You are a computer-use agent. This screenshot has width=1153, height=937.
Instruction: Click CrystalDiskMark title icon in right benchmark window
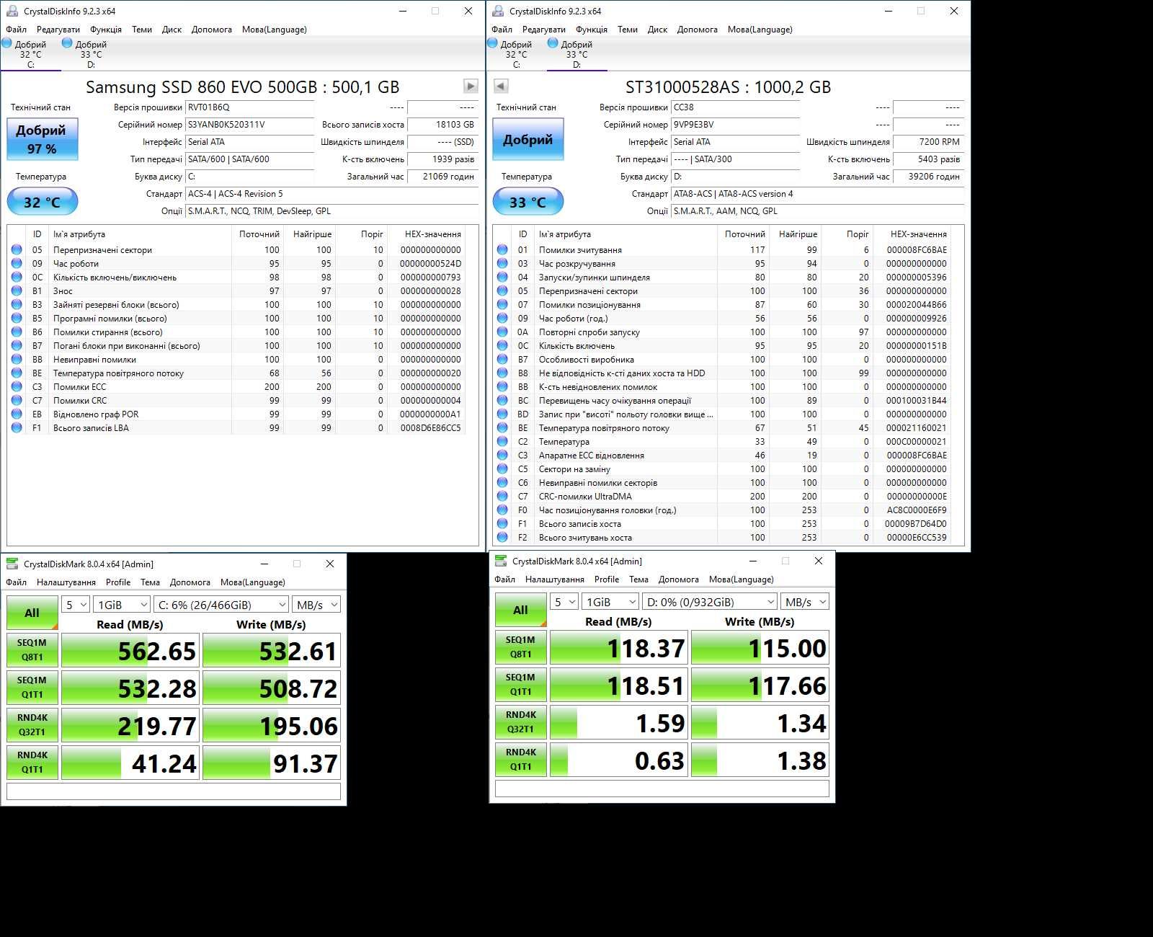point(501,561)
